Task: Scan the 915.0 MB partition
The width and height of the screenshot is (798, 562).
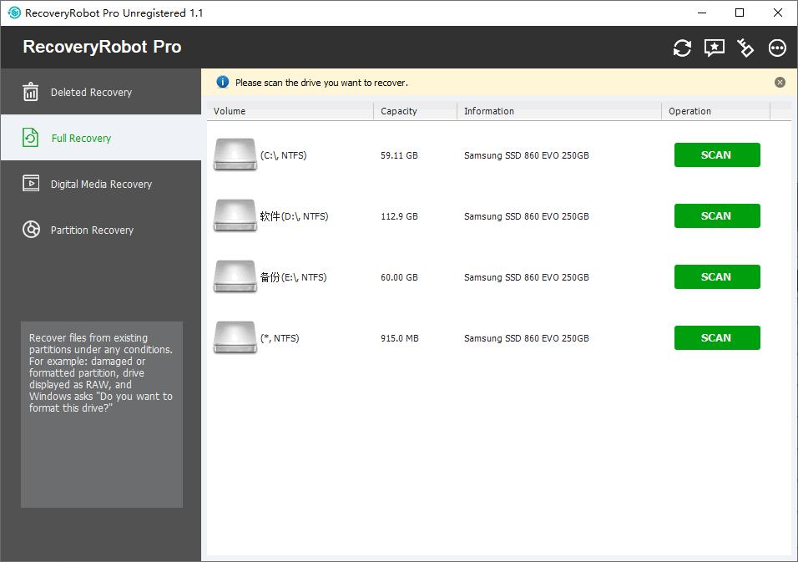Action: pos(716,338)
